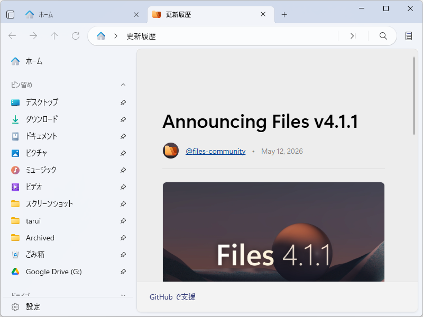Screen dimensions: 423x317
Task: Open the @files-community link
Action: pyautogui.click(x=216, y=151)
